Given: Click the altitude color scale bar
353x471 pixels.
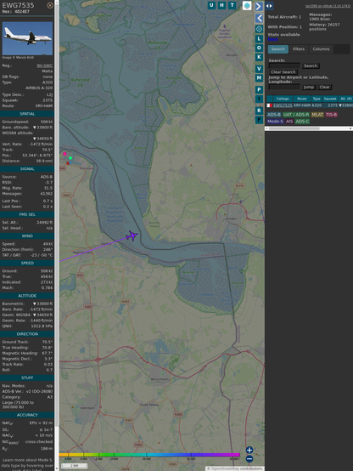Looking at the screenshot, I should (x=149, y=455).
